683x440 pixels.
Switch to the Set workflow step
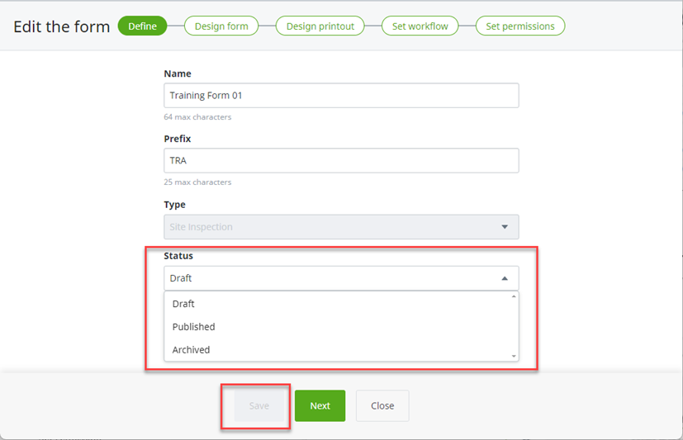420,26
